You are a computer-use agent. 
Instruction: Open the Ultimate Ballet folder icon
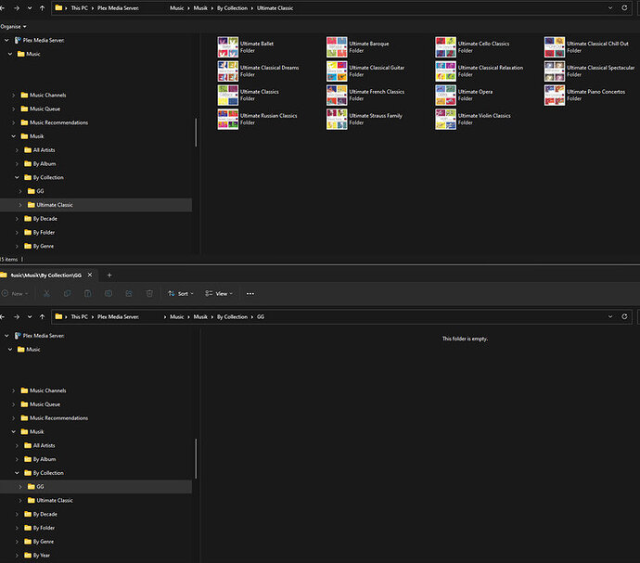228,47
